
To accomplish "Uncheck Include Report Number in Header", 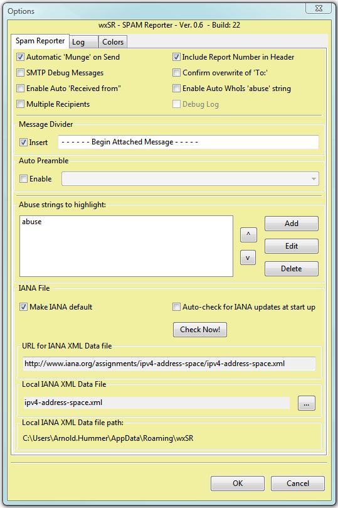I will [x=176, y=57].
